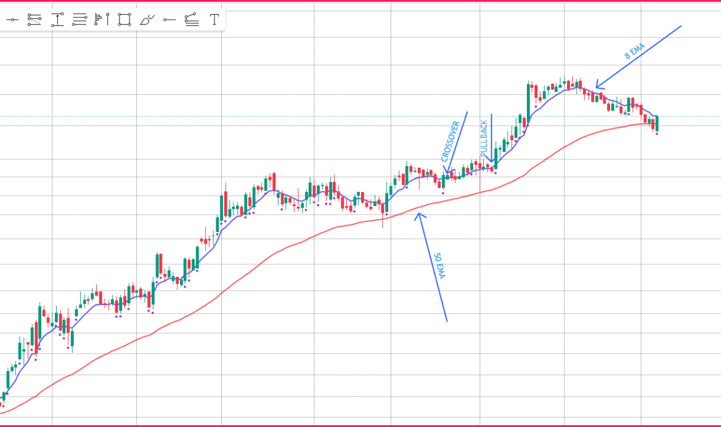Select the arrow drawn beside 50 EMA label

[x=432, y=266]
